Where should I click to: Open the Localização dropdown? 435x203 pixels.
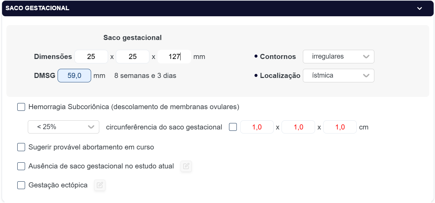coord(338,76)
